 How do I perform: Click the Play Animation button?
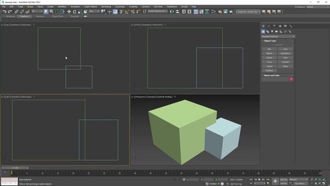click(259, 179)
